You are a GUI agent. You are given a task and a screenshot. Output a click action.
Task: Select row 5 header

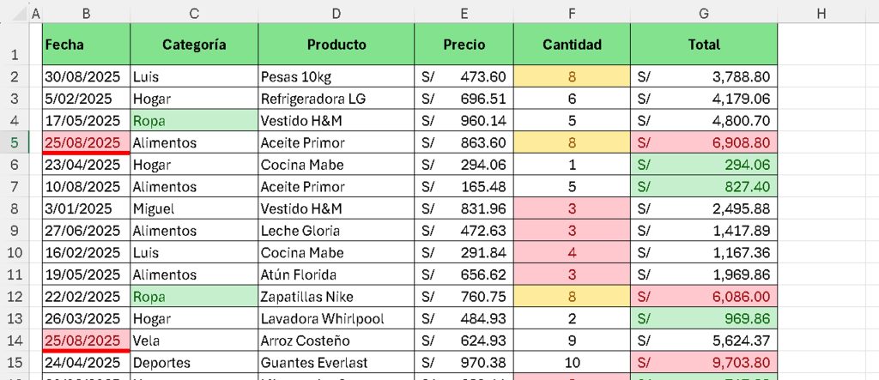click(x=15, y=142)
